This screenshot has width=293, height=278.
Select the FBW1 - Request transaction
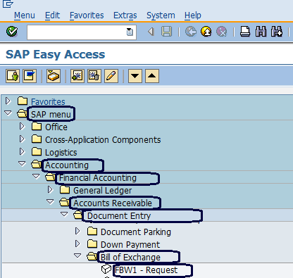coord(146,270)
